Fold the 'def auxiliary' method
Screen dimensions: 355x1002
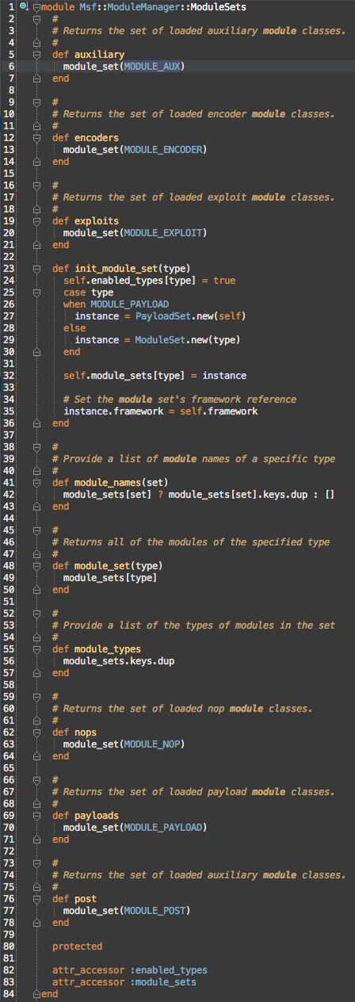[37, 55]
